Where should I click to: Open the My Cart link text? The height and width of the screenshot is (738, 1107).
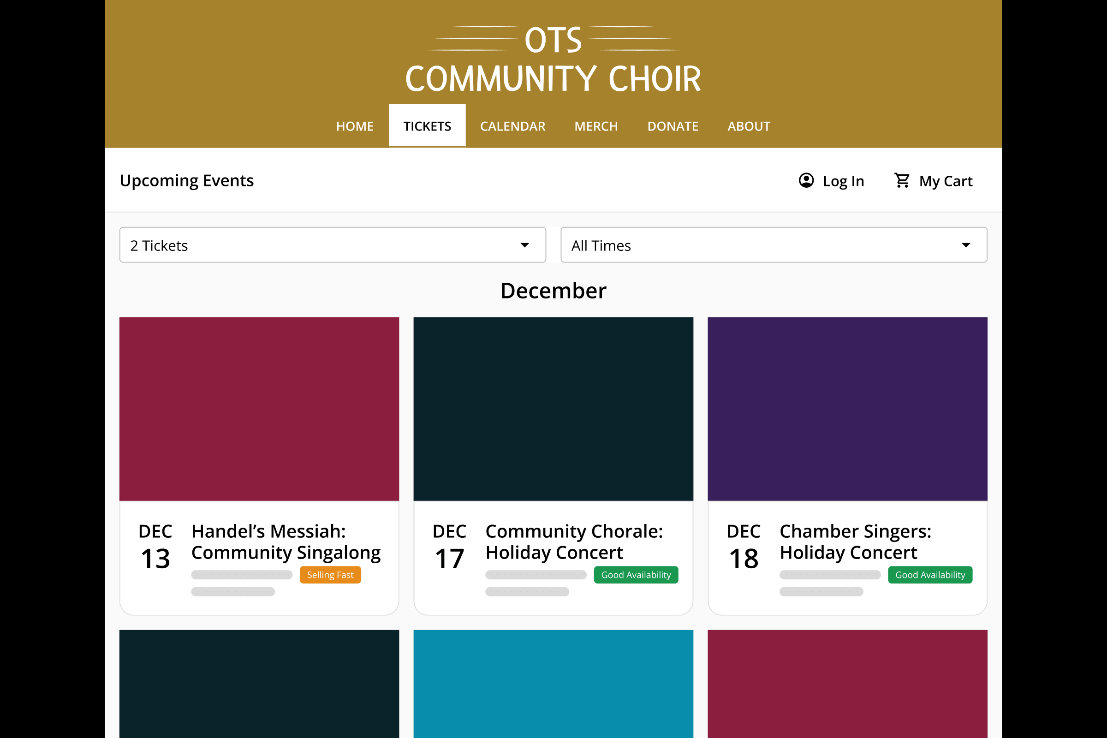[946, 181]
